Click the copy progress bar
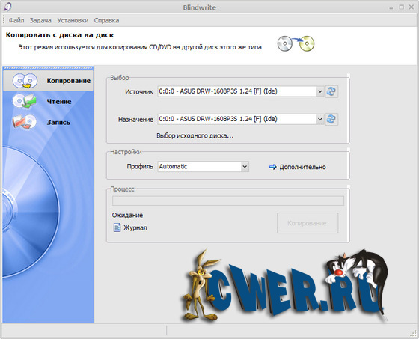 (x=228, y=201)
